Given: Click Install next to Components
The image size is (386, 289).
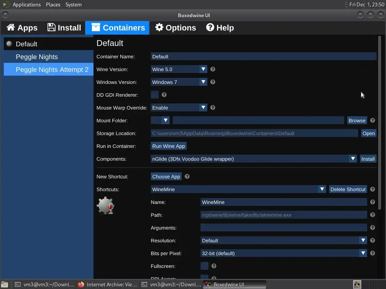Looking at the screenshot, I should coord(368,159).
